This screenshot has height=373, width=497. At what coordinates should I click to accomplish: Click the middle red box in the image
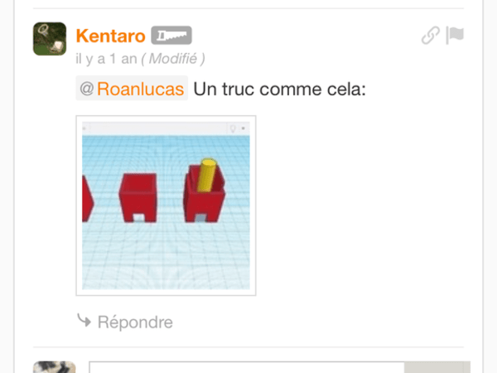point(138,197)
